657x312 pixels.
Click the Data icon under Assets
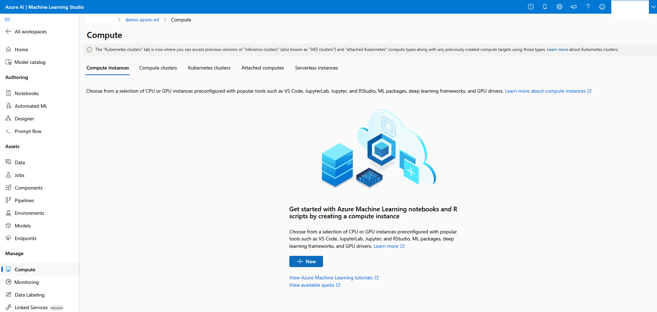(8, 162)
